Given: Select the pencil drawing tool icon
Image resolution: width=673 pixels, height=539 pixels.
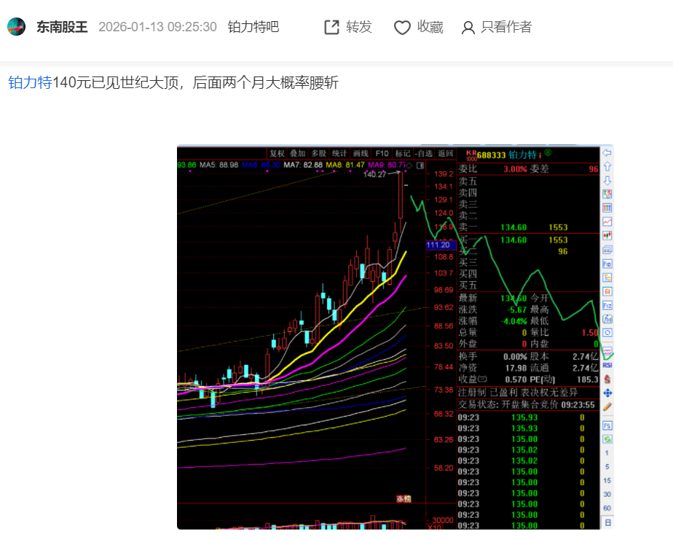Looking at the screenshot, I should (607, 406).
